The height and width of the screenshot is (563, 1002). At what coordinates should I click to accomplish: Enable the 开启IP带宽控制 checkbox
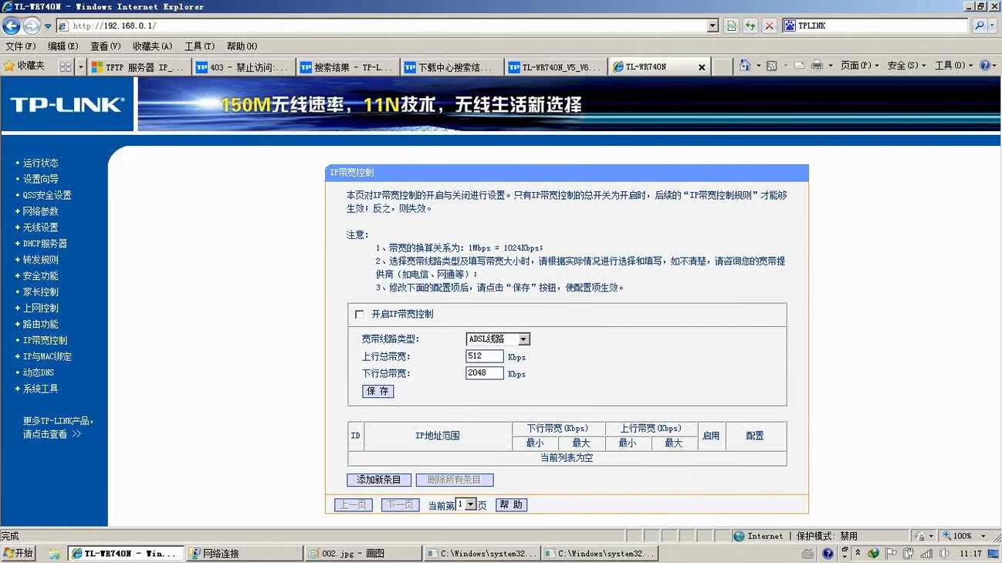coord(359,315)
